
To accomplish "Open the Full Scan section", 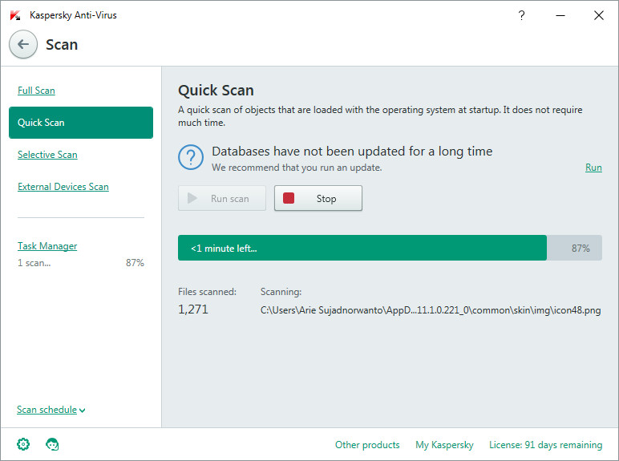I will click(x=36, y=91).
